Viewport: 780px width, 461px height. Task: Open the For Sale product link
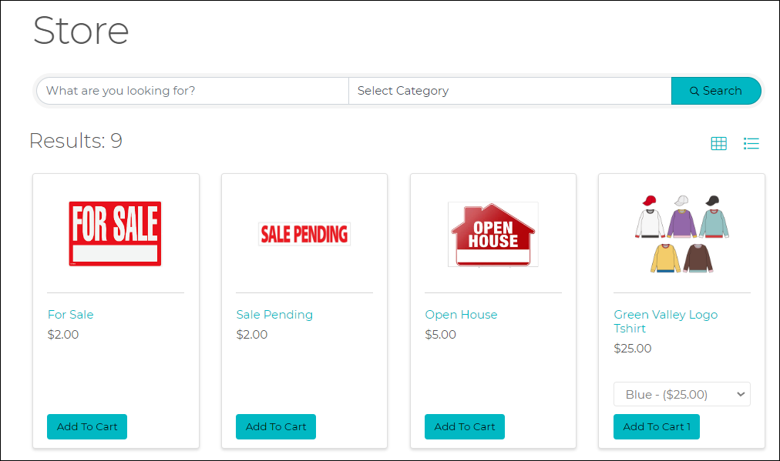[70, 315]
